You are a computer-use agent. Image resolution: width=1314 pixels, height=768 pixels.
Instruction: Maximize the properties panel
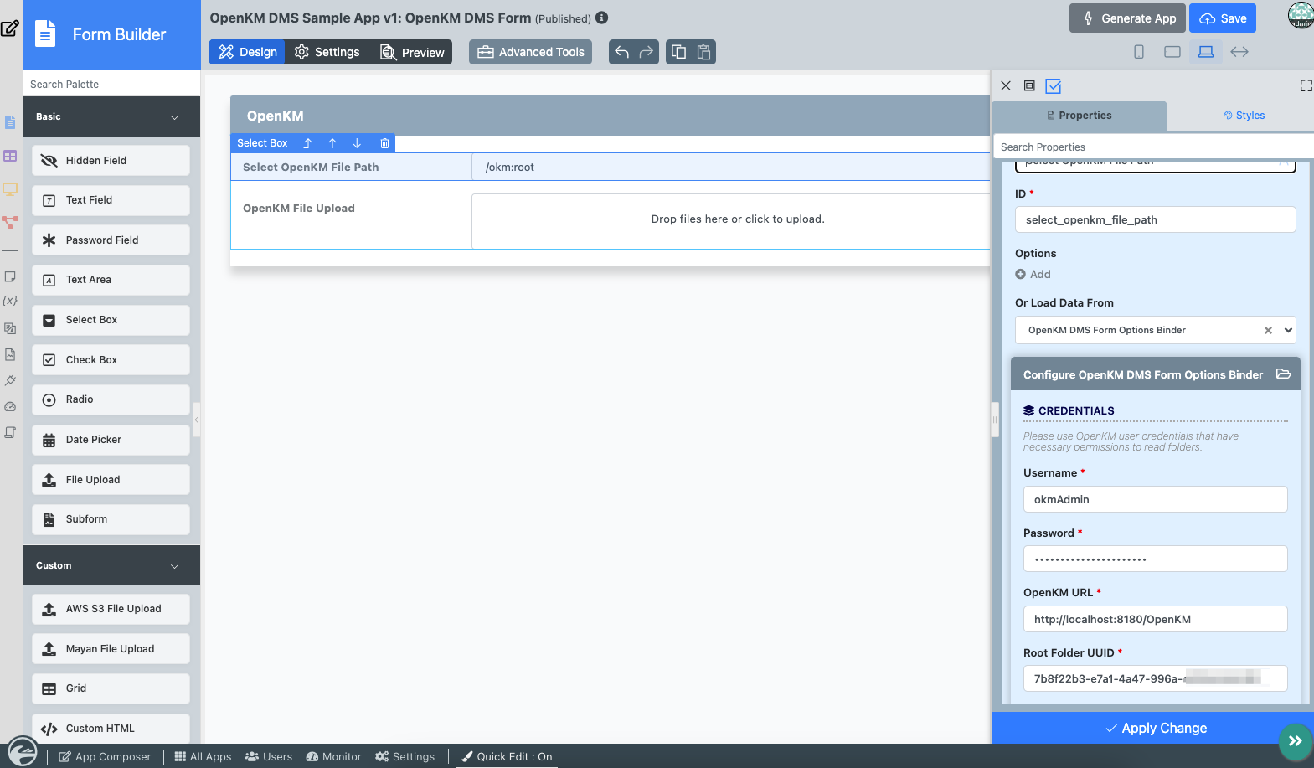pos(1306,85)
